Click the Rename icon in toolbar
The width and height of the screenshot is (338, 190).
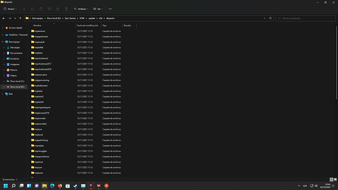(49, 9)
